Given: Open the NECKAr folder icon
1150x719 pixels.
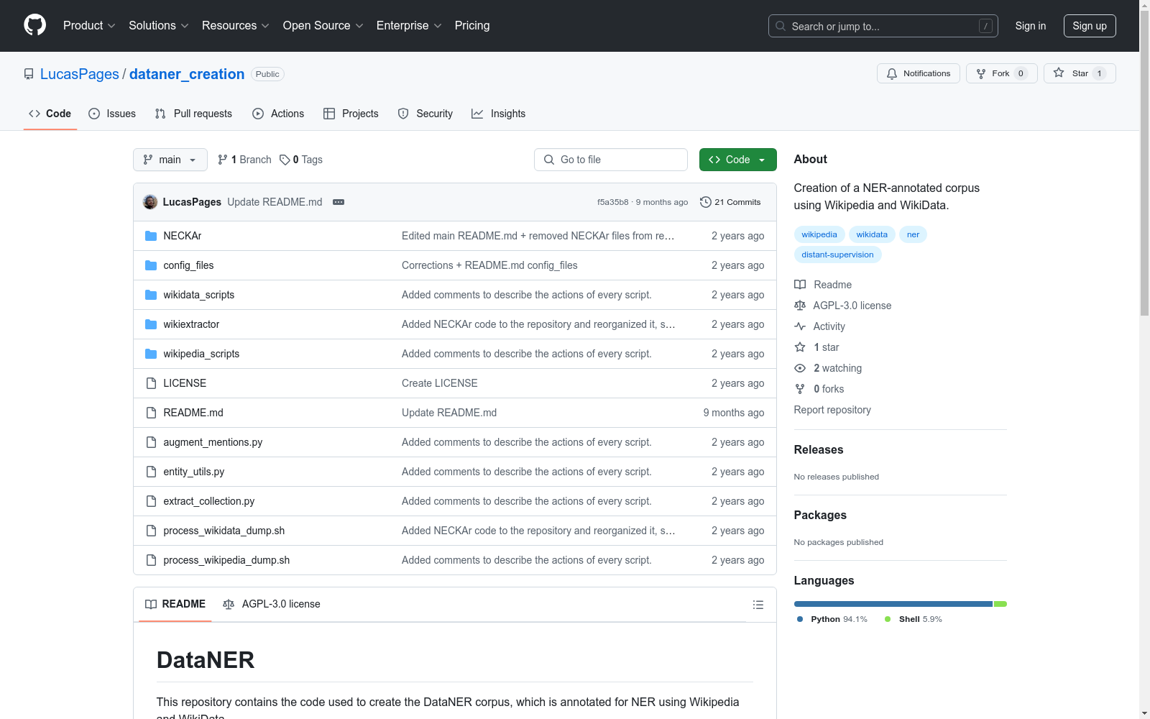Looking at the screenshot, I should click(x=151, y=236).
